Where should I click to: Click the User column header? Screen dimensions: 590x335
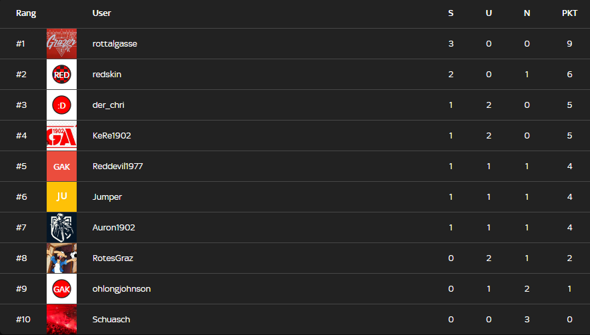(x=101, y=13)
